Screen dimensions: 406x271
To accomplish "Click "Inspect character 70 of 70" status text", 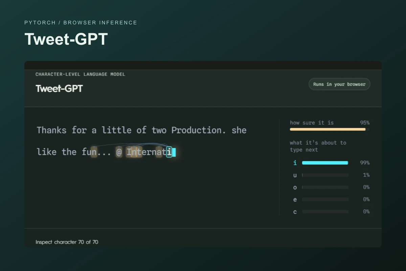I will coord(67,242).
